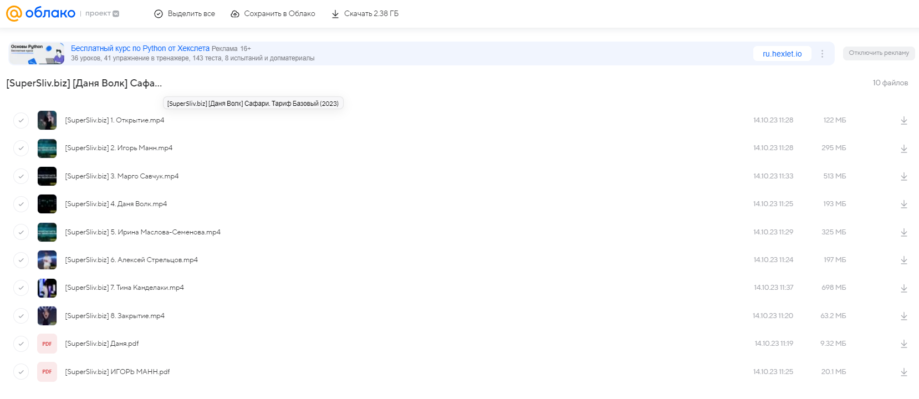Open the 8. Закрытие.mp4 thumbnail
This screenshot has height=399, width=919.
click(x=47, y=316)
